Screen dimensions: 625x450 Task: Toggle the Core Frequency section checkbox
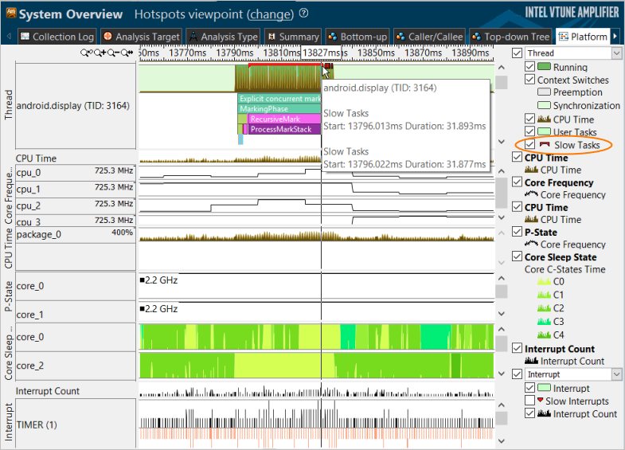coord(517,182)
